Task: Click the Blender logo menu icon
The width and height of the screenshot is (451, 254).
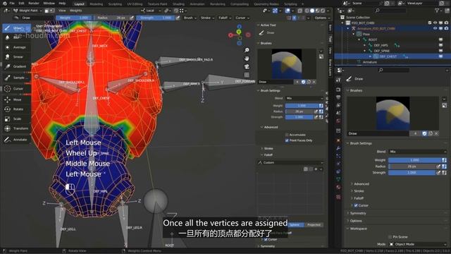Action: click(x=4, y=4)
